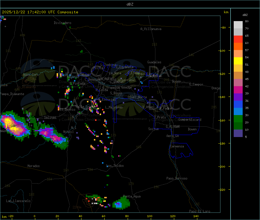Image resolution: width=260 pixels, height=220 pixels.
Task: Click the timestamp 2025/12/22 17:42:00 UTC
Action: pos(28,12)
